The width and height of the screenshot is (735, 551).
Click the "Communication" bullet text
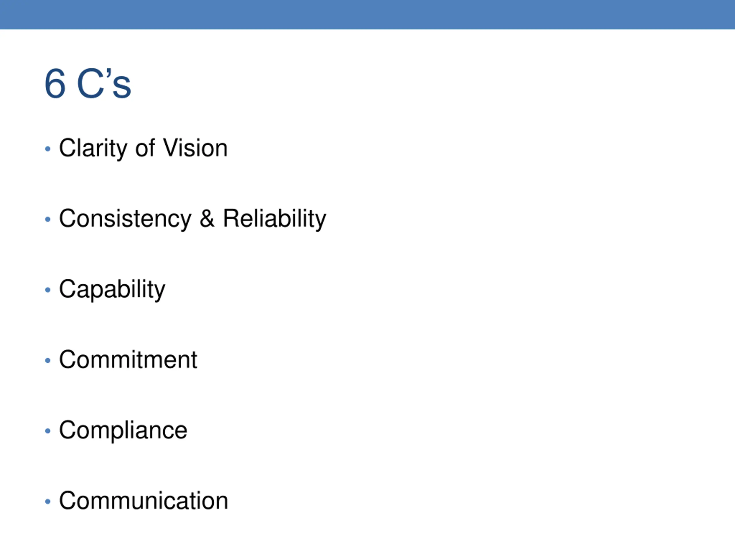point(144,501)
